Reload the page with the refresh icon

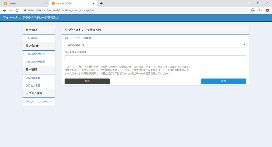point(17,11)
